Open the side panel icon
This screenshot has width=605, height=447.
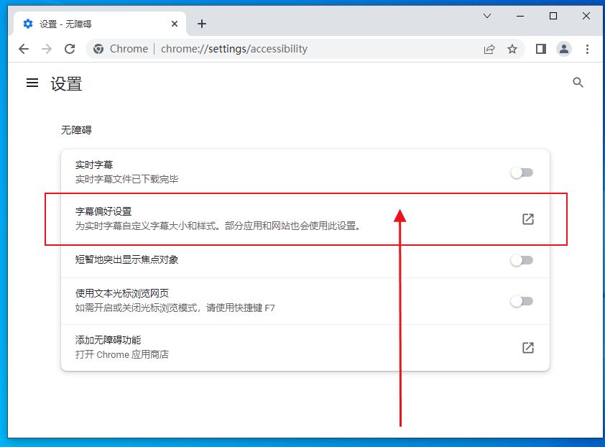click(541, 49)
